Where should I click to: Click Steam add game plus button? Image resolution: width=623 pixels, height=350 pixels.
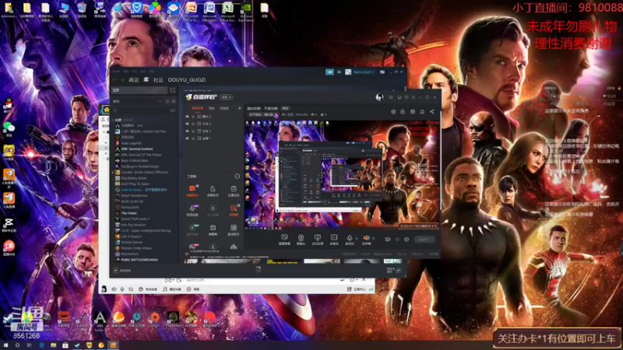115,271
